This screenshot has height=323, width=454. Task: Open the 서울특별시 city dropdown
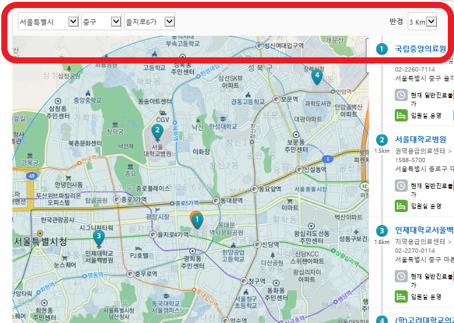(48, 22)
